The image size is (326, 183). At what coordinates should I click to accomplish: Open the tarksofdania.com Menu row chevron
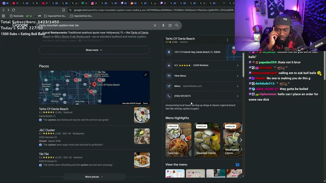click(x=238, y=86)
